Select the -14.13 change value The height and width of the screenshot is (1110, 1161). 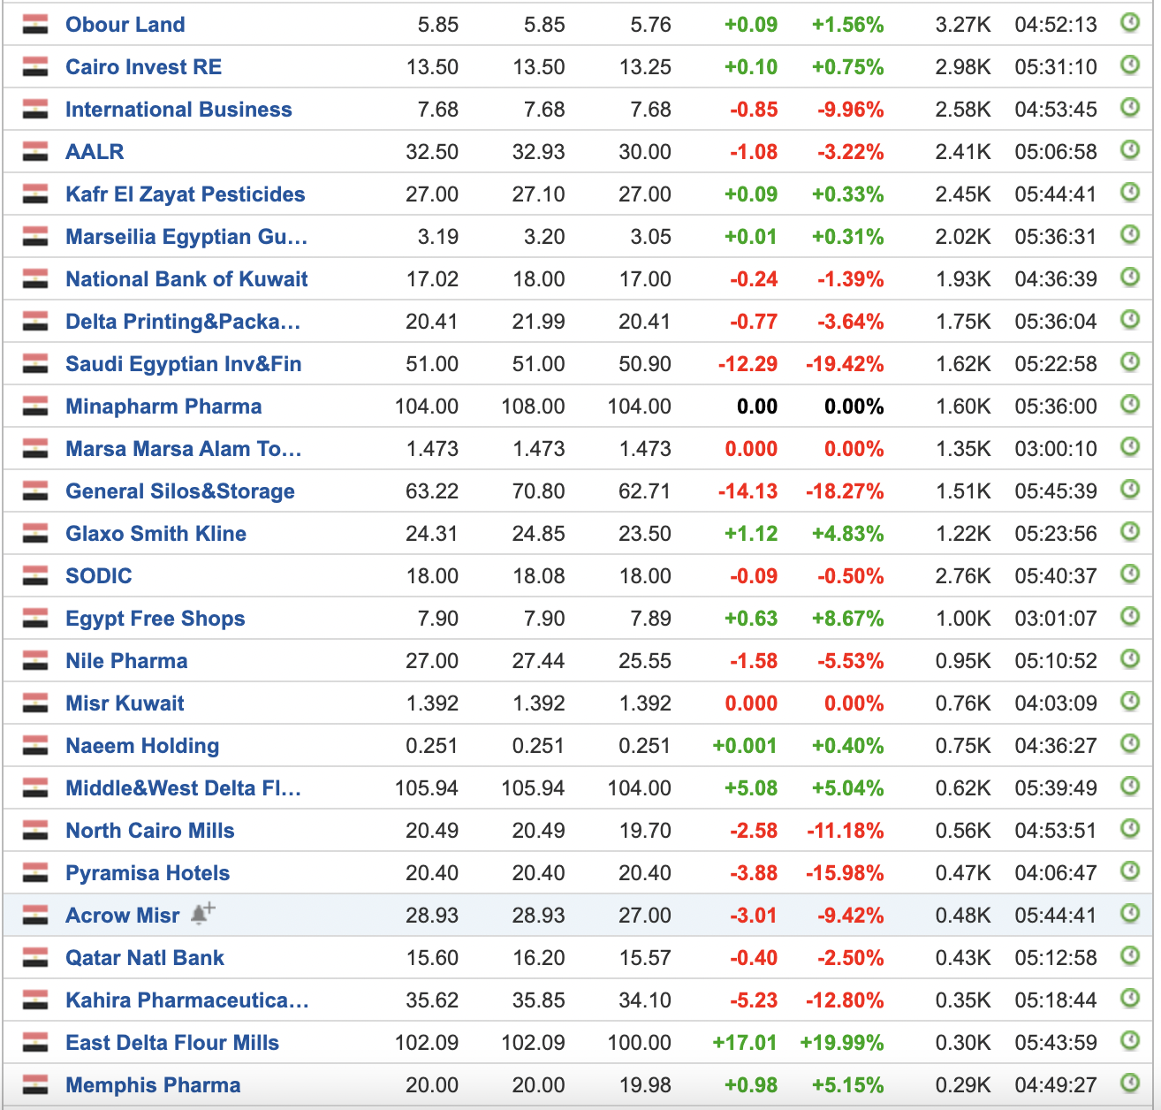[747, 491]
